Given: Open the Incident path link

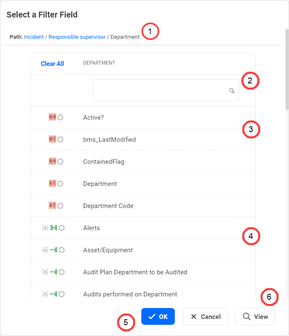Looking at the screenshot, I should click(x=34, y=37).
